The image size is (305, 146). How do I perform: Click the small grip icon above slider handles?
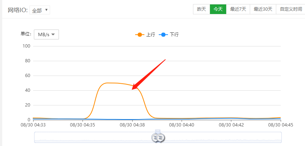[158, 131]
